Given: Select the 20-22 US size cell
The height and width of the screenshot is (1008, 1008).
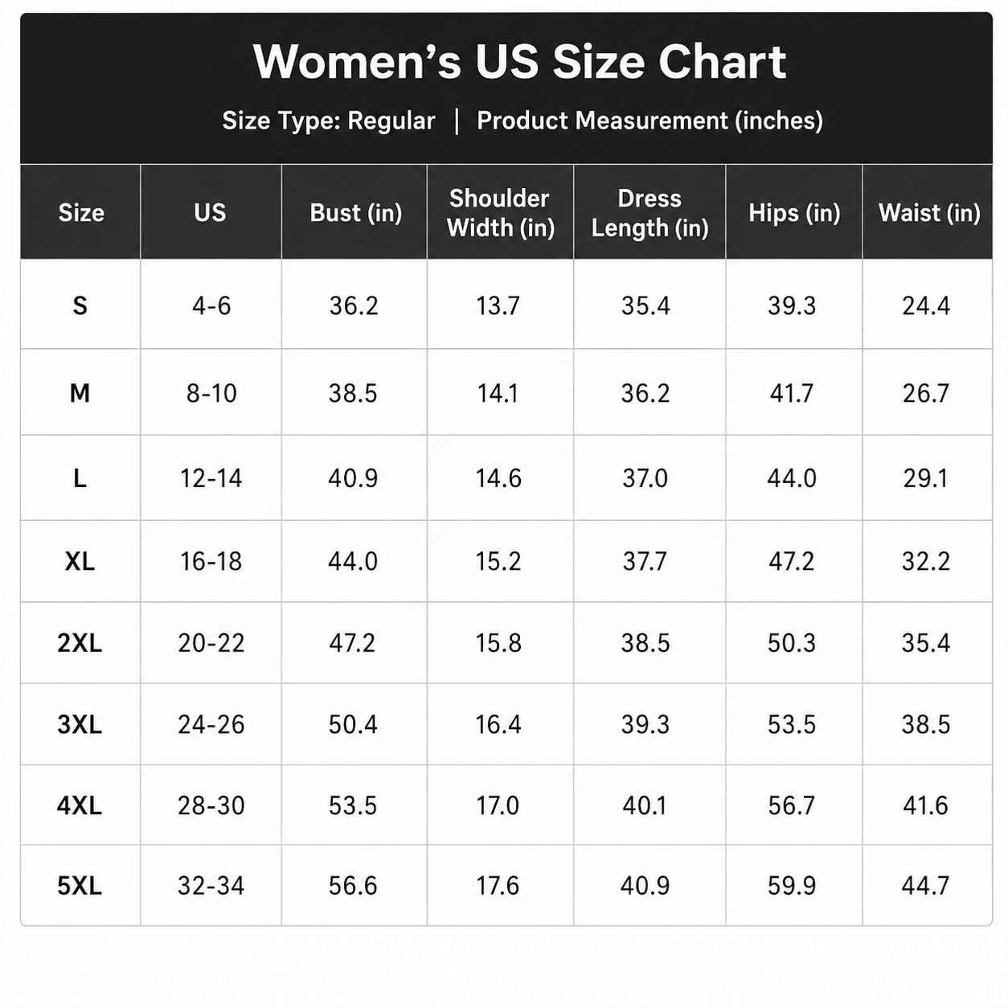Looking at the screenshot, I should pos(211,643).
